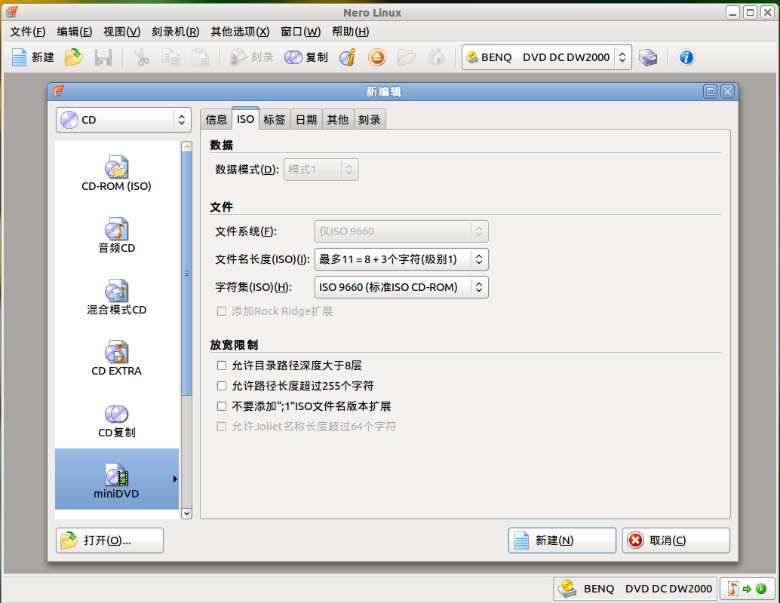Switch to the 刻录 tab
780x603 pixels.
[370, 120]
